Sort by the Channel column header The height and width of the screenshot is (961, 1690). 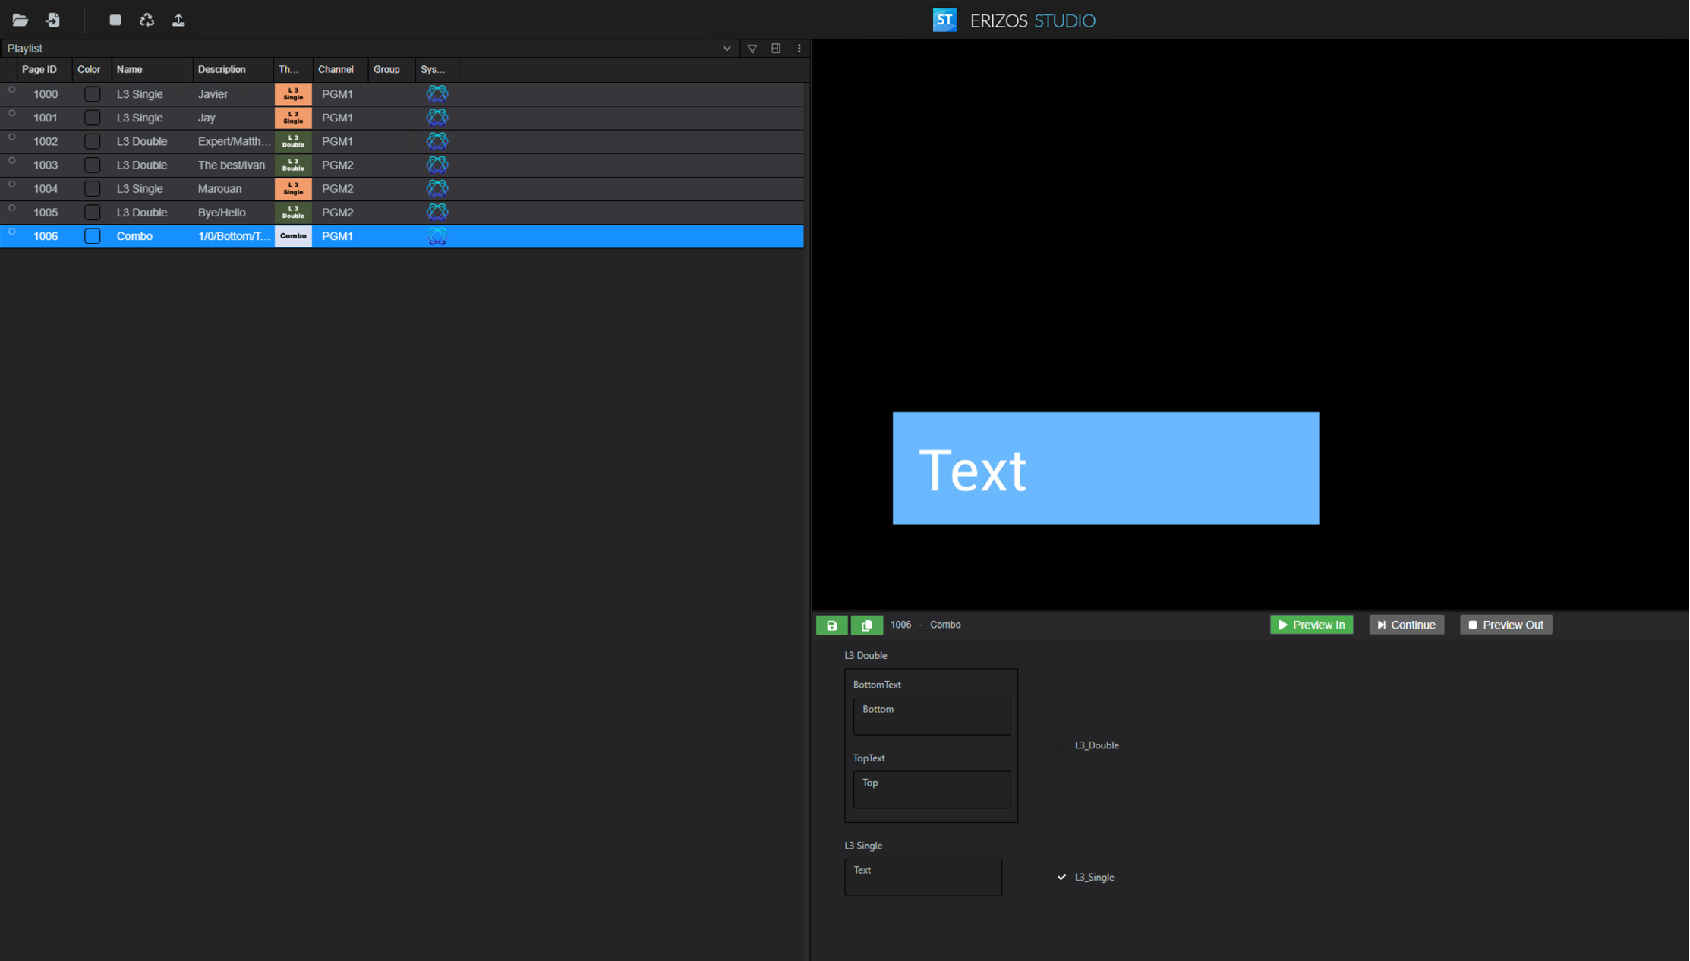pos(336,69)
